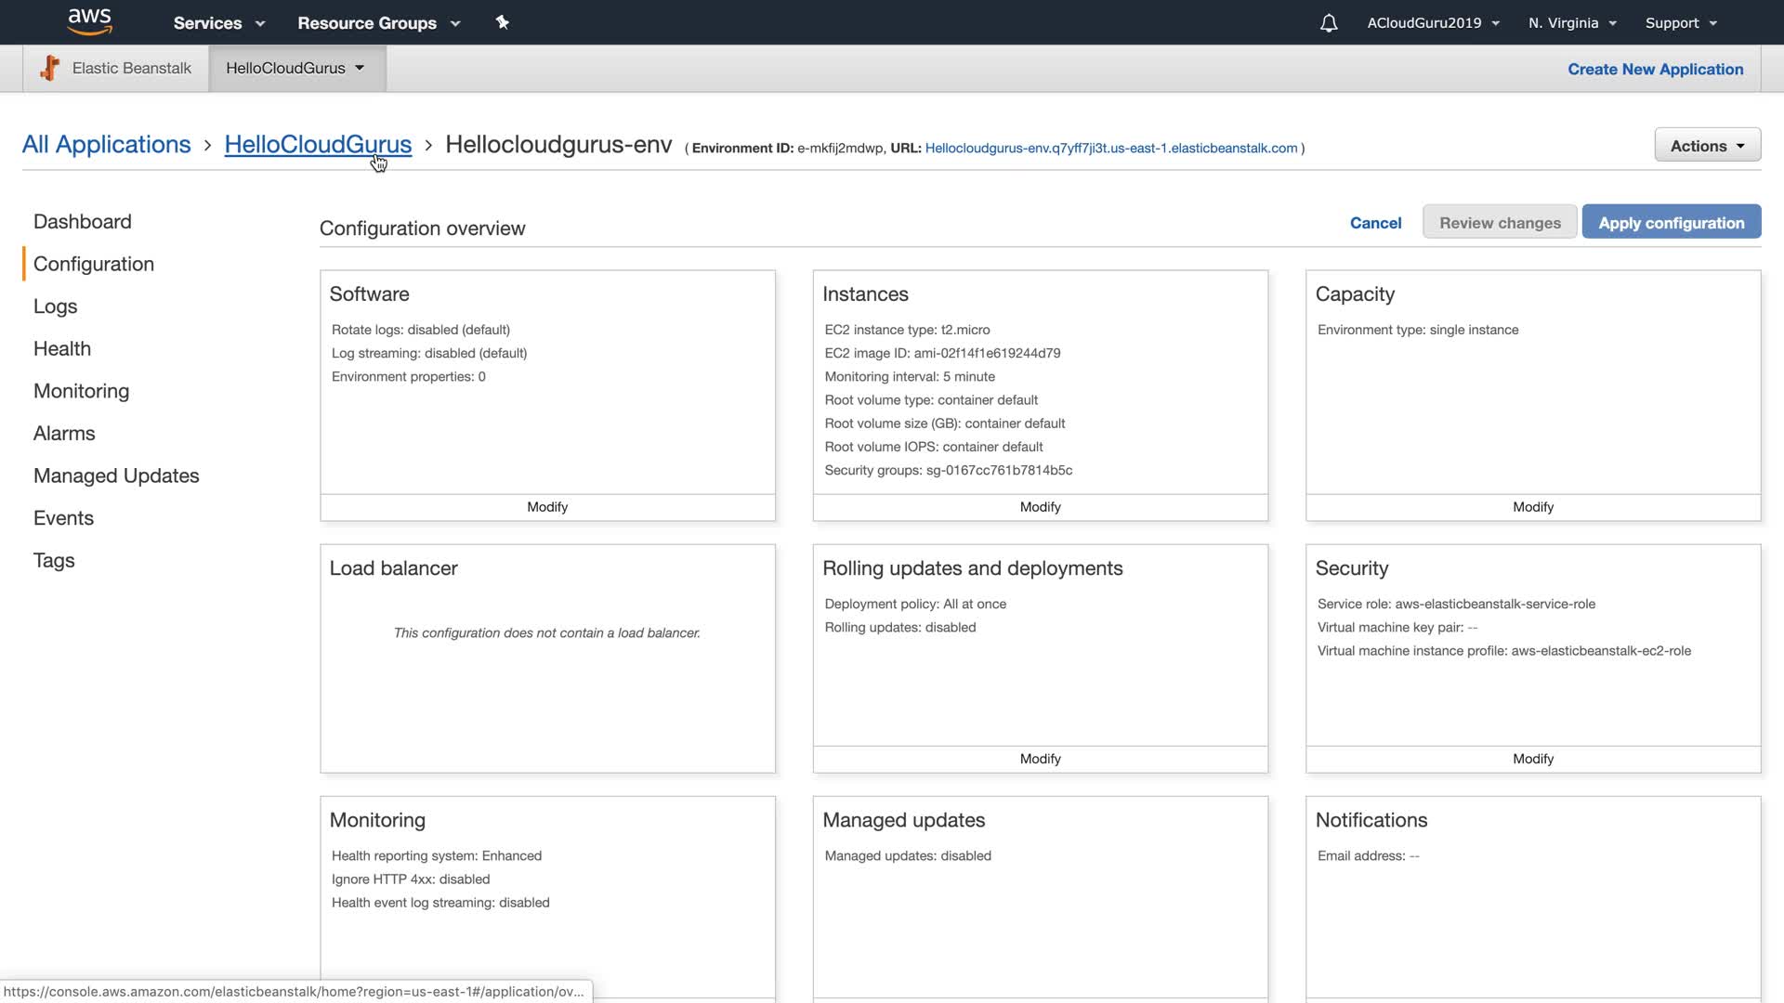Open the Resource Groups dropdown
Viewport: 1784px width, 1003px height.
(378, 23)
